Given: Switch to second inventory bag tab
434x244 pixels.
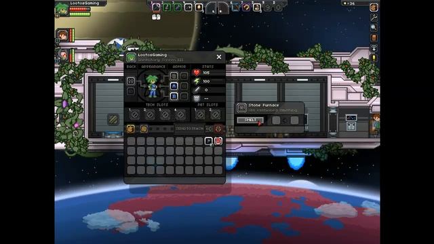Looking at the screenshot, I should coord(144,129).
